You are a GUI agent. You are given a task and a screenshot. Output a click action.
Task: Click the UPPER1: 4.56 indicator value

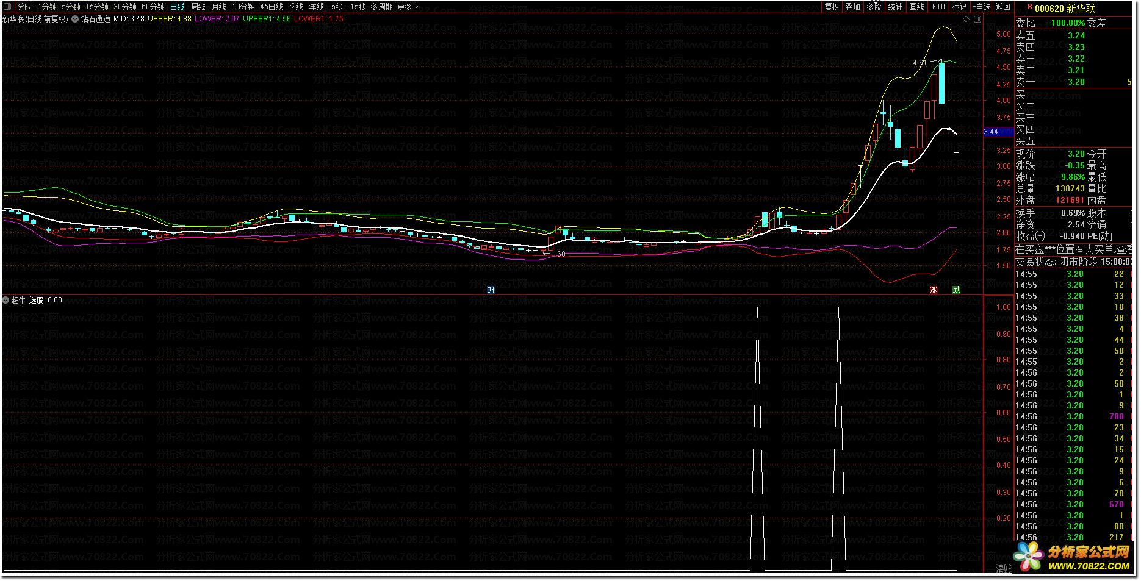pyautogui.click(x=267, y=19)
